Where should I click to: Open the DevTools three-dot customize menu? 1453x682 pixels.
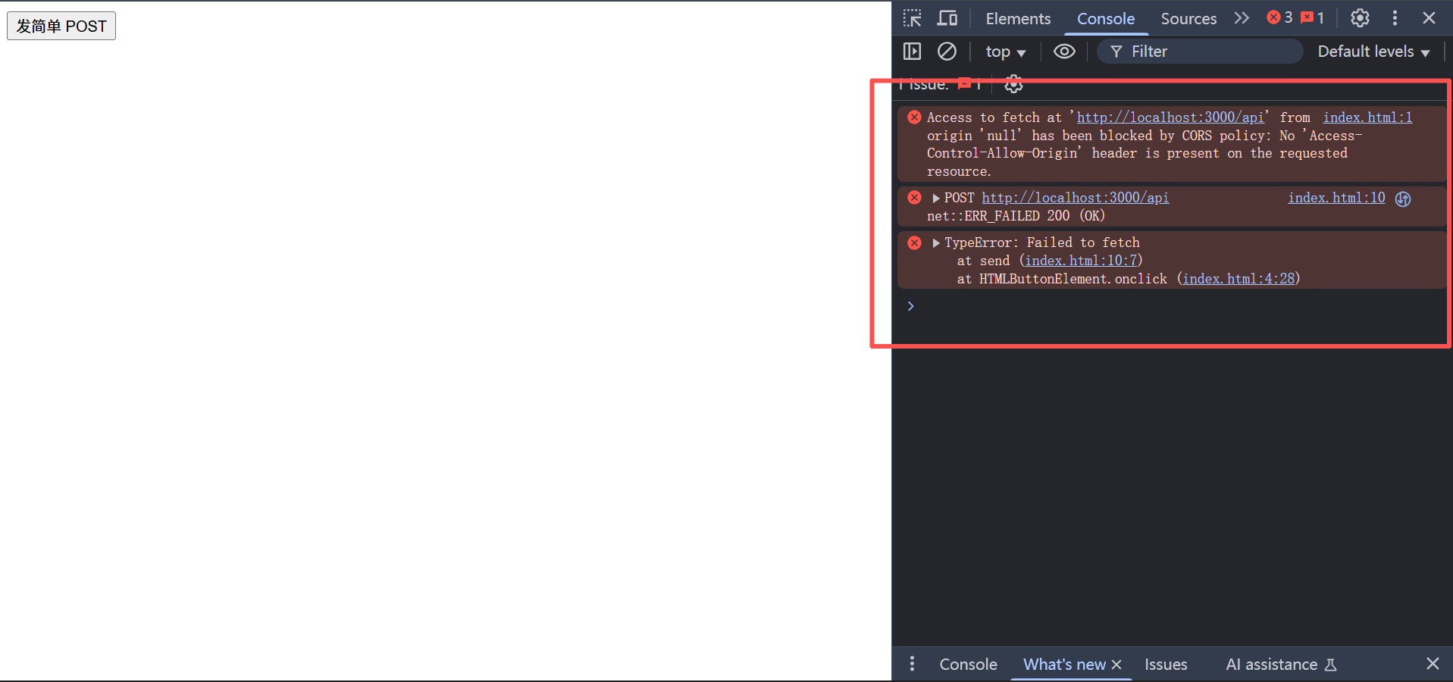pos(1395,18)
